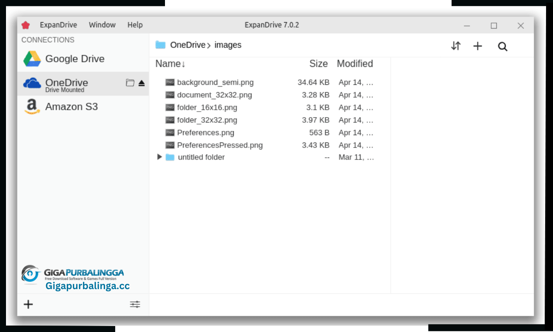Click PNG icon beside folder_32x32.png
The width and height of the screenshot is (553, 332).
click(x=170, y=120)
